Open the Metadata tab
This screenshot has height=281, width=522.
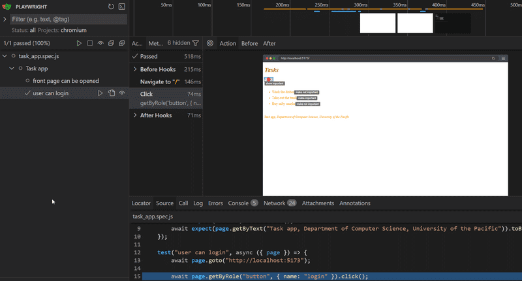click(x=155, y=43)
